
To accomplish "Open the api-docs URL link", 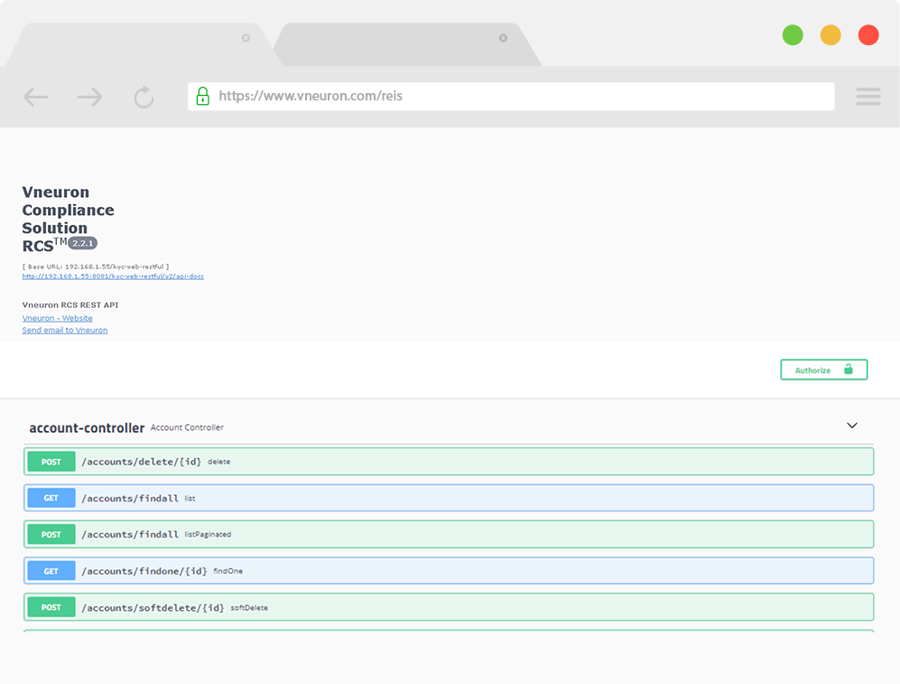I will click(113, 276).
